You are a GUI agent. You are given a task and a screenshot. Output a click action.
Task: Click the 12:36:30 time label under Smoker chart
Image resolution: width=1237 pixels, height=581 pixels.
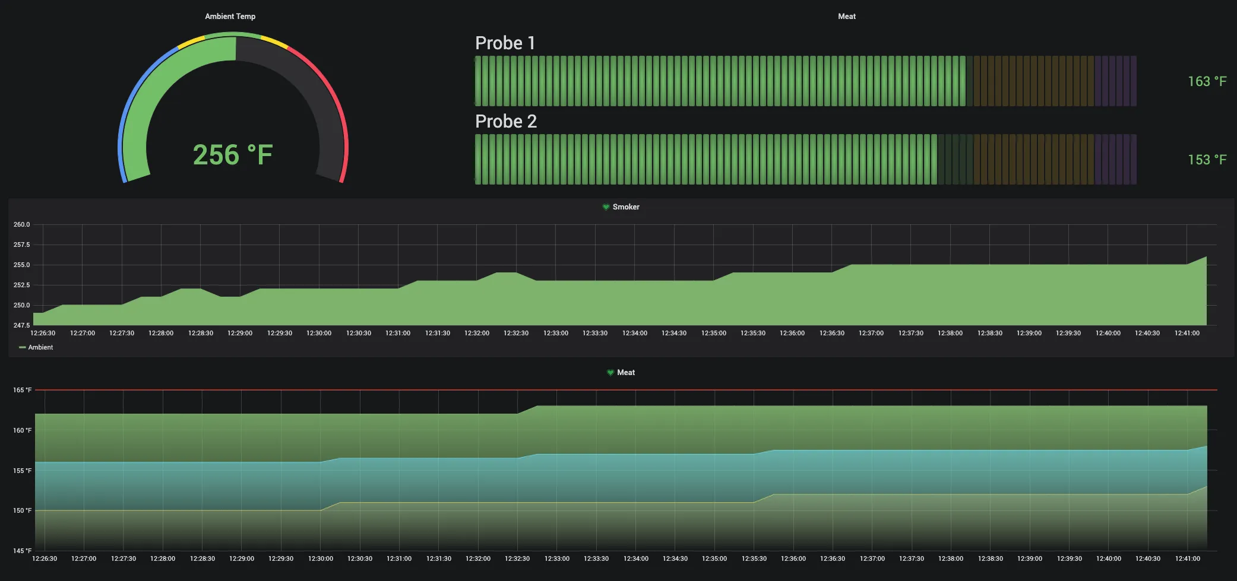832,333
